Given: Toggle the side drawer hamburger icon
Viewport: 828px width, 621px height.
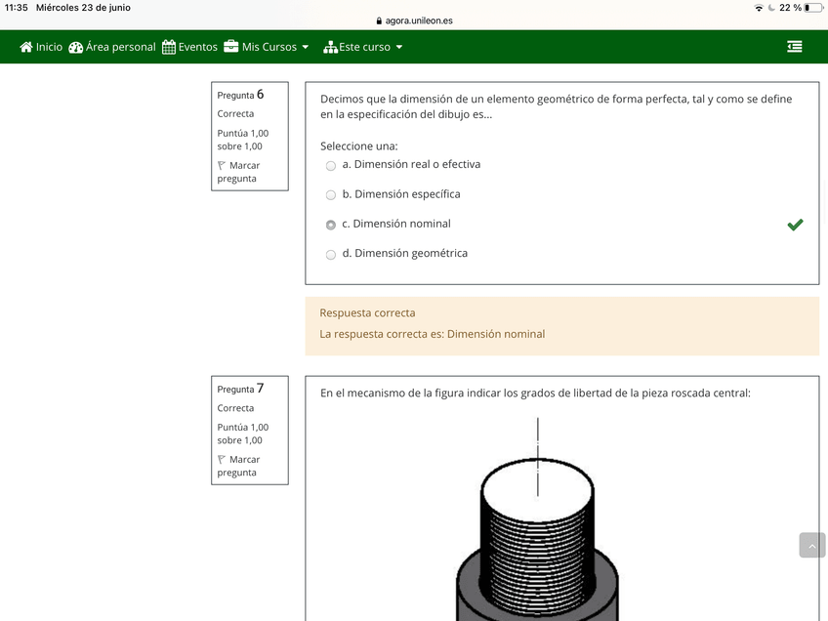Looking at the screenshot, I should point(794,47).
